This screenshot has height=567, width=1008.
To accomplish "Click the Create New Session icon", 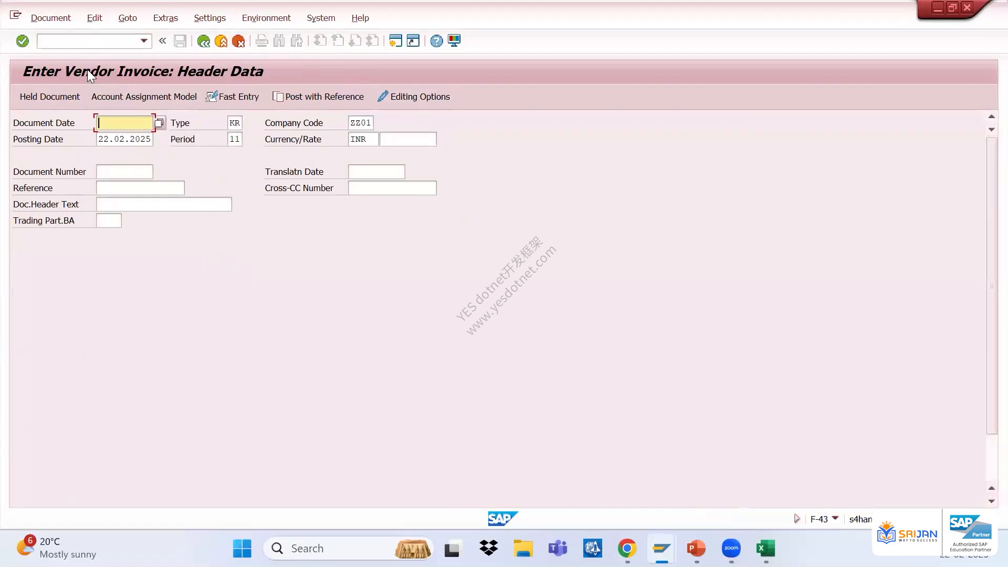I will tap(395, 41).
